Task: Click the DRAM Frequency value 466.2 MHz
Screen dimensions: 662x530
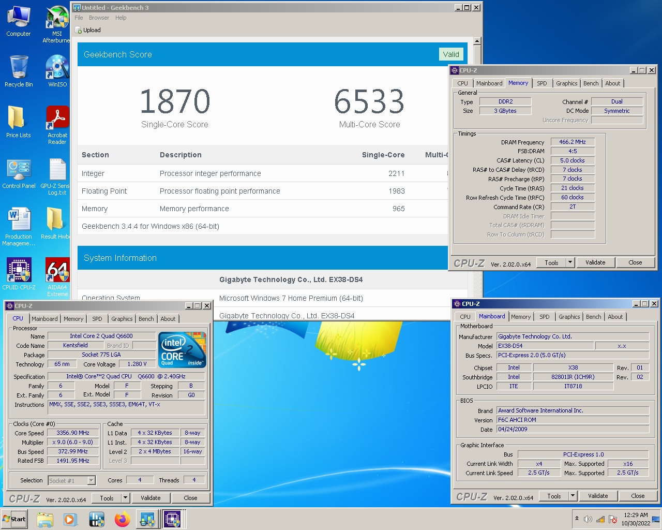Action: 573,142
